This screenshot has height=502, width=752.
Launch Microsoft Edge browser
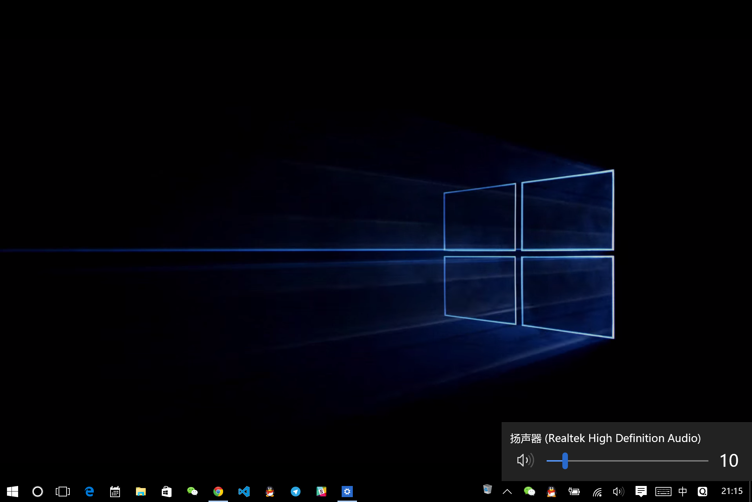point(89,492)
